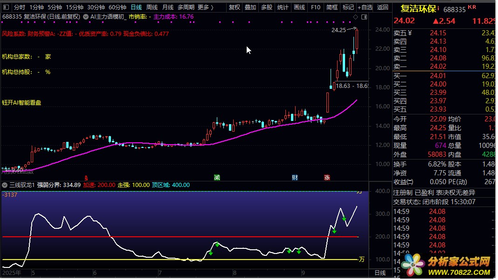
Task: Click the diamond icon above the chart
Action: (x=355, y=17)
